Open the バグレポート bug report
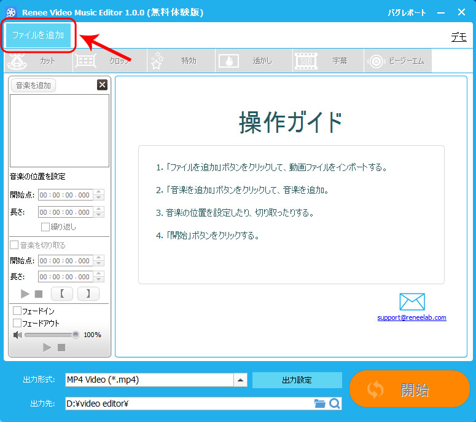The image size is (476, 422). click(407, 13)
